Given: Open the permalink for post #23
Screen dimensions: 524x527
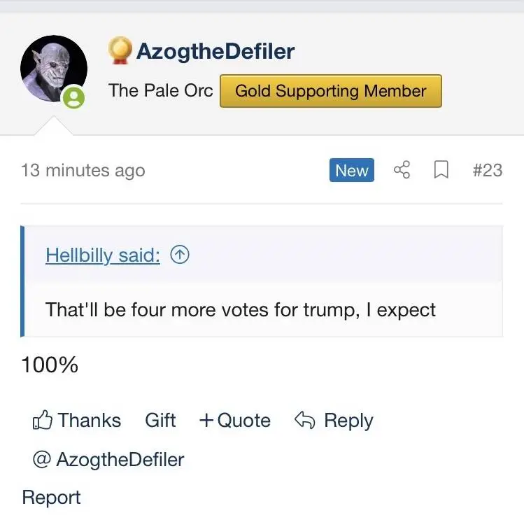Looking at the screenshot, I should (487, 170).
